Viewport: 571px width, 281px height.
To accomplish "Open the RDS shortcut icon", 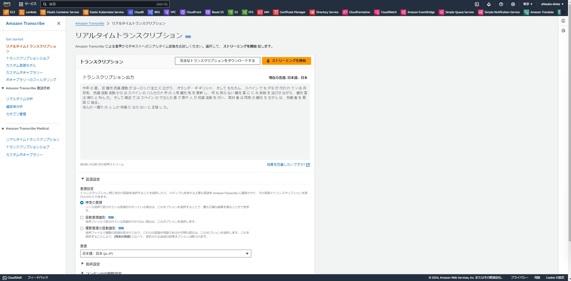I will [150, 12].
